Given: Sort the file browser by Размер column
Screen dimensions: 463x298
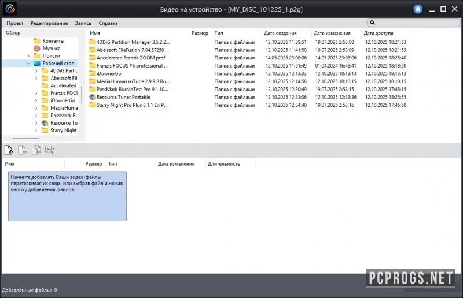Looking at the screenshot, I should [x=192, y=33].
